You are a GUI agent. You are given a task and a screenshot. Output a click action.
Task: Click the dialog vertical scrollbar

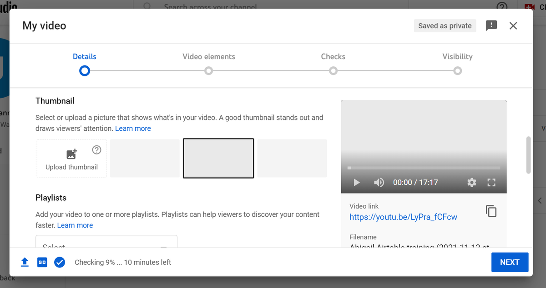528,154
